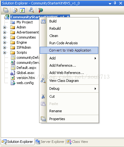Click the scissors Cut icon in menu
124x147 pixels.
(43, 96)
